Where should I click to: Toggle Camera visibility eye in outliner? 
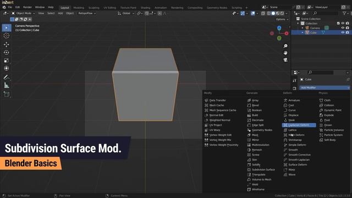tap(343, 28)
